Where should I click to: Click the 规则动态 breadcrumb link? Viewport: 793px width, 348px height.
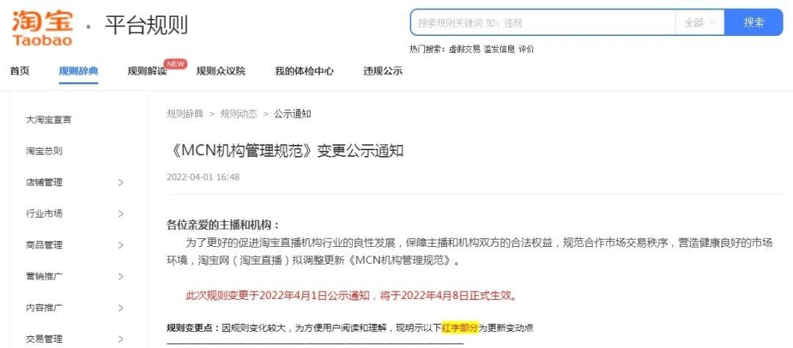(239, 114)
